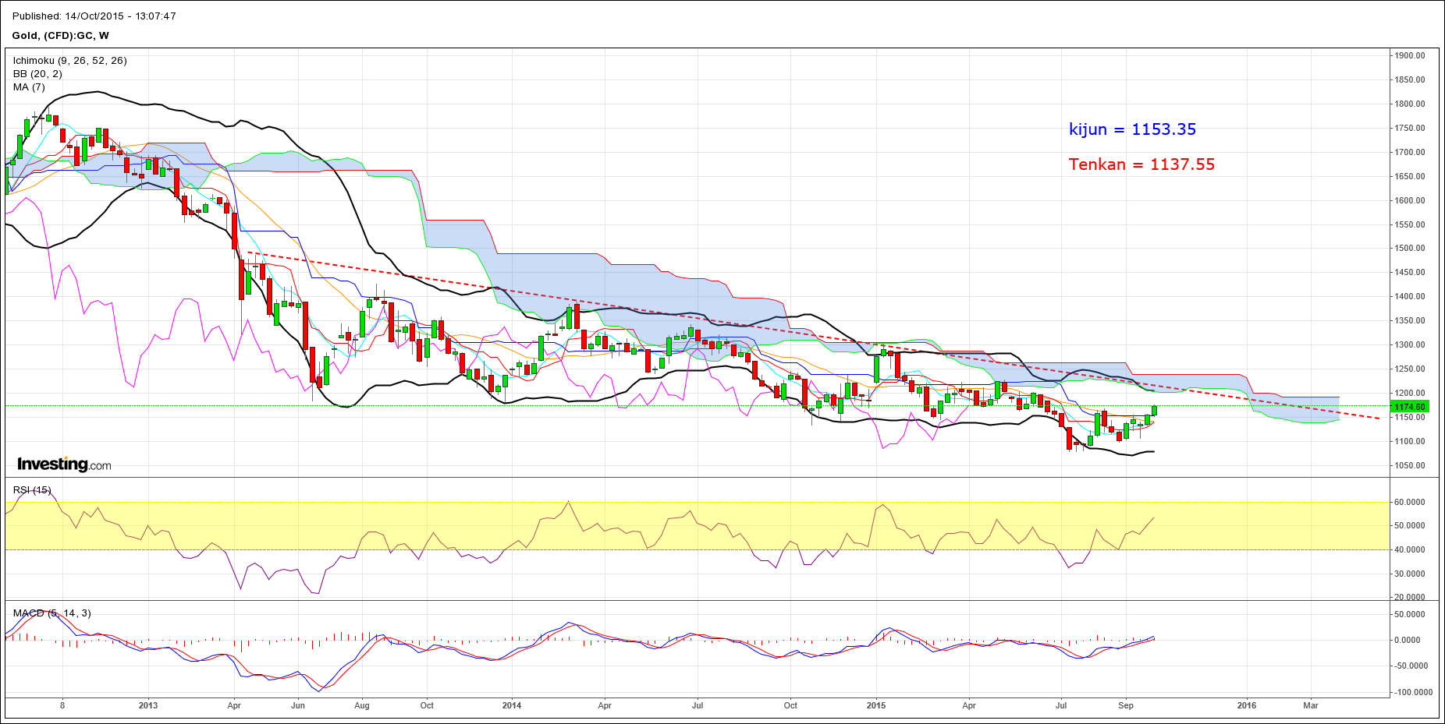Select the 1550.00 price axis label

point(1410,224)
